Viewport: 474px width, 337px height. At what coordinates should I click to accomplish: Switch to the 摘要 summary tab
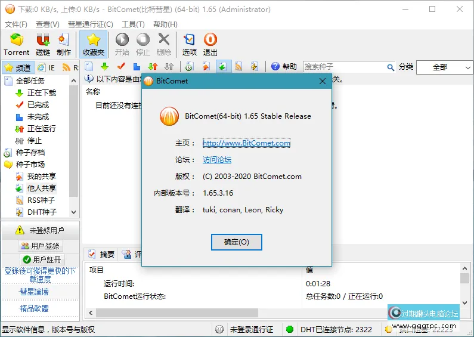tap(101, 254)
